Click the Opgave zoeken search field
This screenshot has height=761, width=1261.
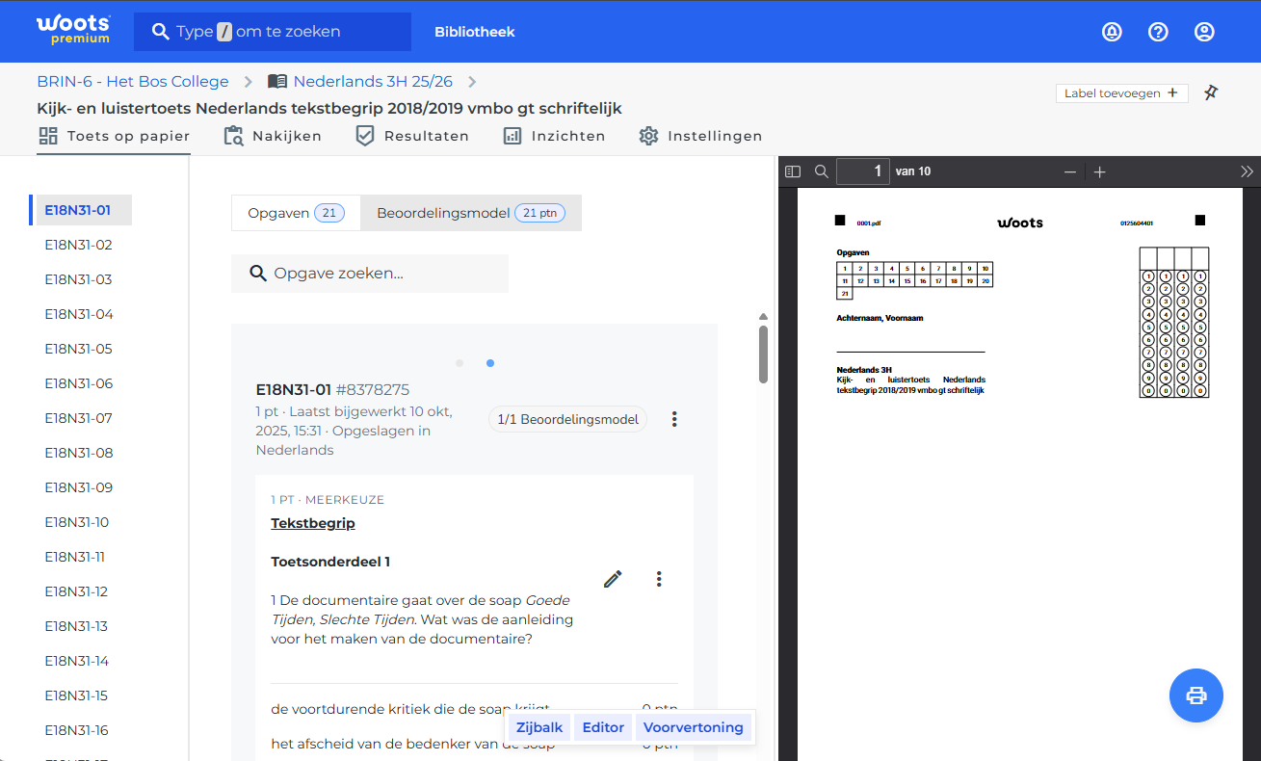[370, 274]
